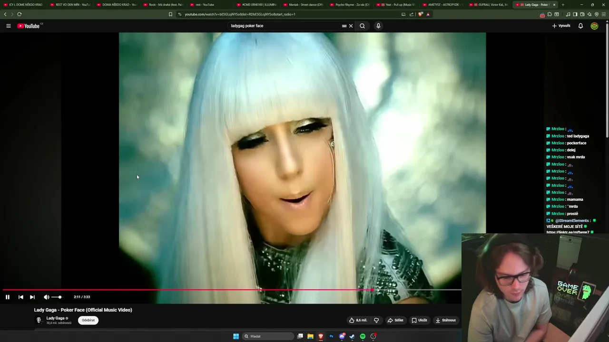Open the browser main hamburger menu
The width and height of the screenshot is (609, 342).
click(604, 14)
